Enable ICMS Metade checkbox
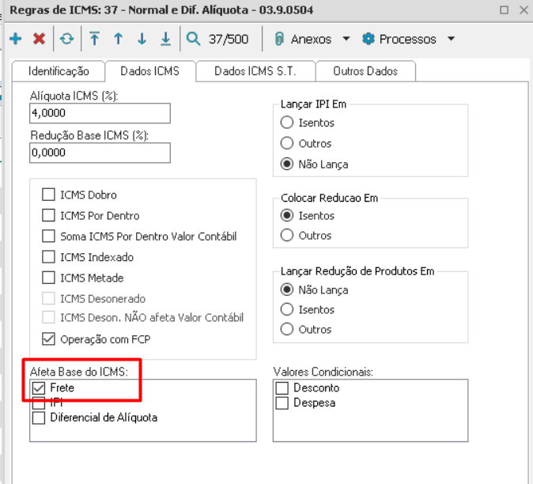The image size is (533, 484). (x=48, y=278)
